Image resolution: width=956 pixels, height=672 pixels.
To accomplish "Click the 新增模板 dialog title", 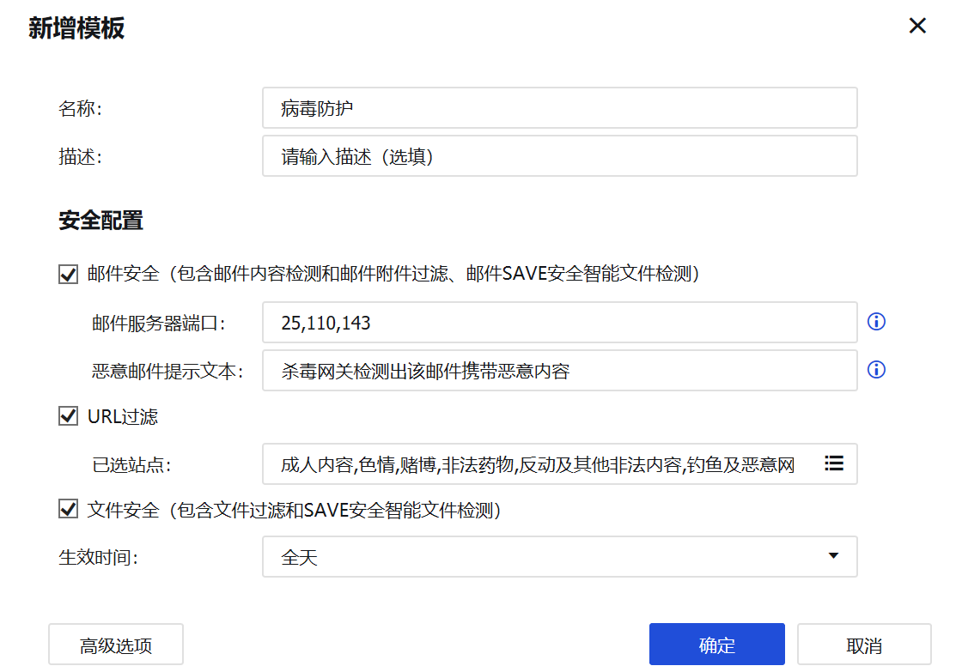I will (x=76, y=28).
